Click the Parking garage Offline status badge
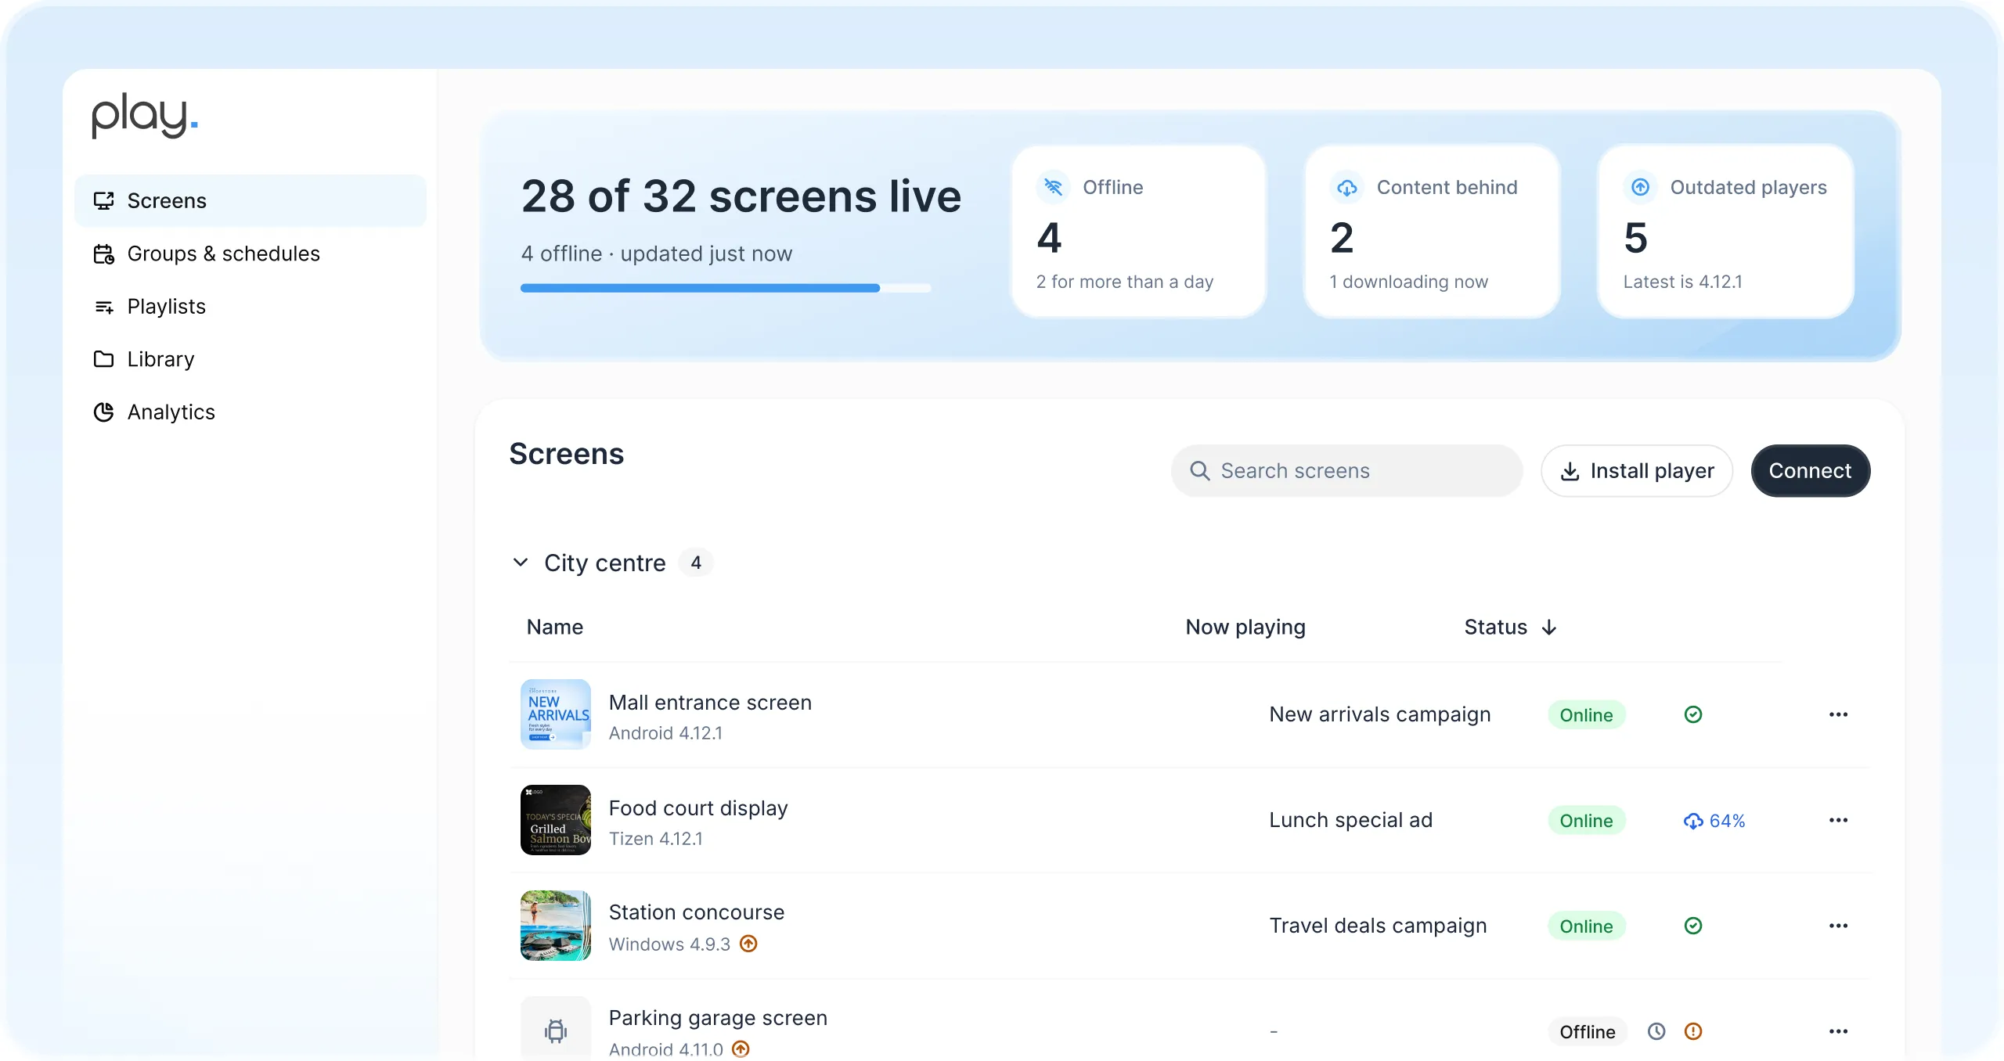The height and width of the screenshot is (1061, 2004). point(1587,1032)
